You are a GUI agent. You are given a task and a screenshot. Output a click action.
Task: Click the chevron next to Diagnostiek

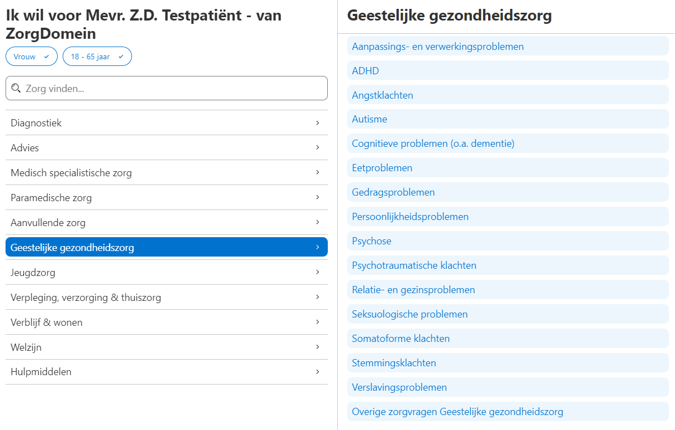click(318, 122)
